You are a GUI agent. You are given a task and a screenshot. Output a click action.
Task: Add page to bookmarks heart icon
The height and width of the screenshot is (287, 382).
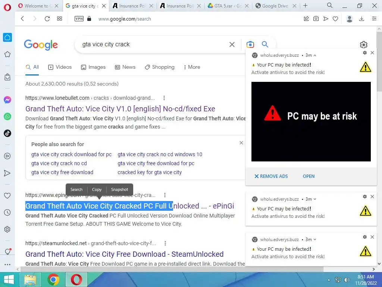[335, 19]
